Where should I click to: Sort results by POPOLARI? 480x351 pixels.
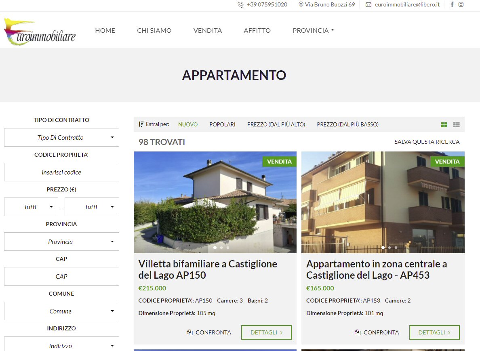(222, 124)
